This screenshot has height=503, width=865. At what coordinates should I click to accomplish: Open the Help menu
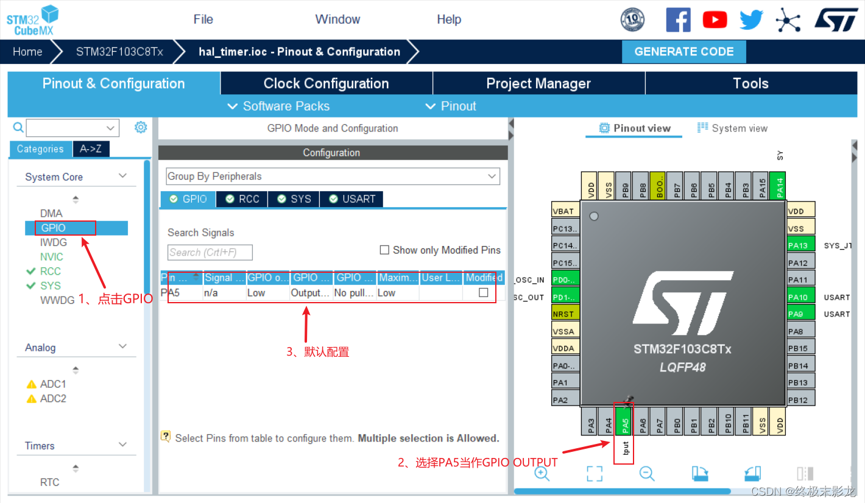(x=449, y=19)
